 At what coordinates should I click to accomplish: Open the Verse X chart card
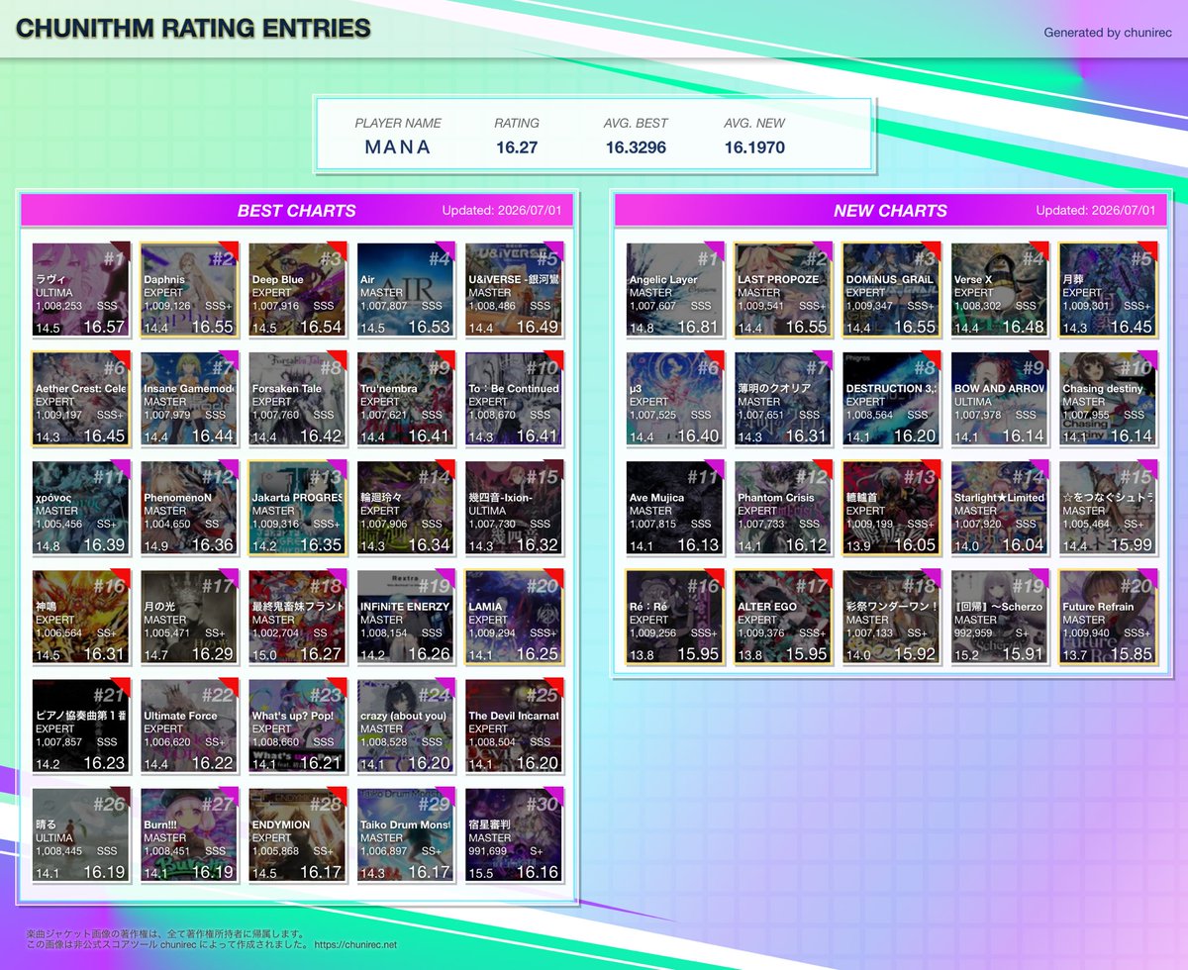1000,289
